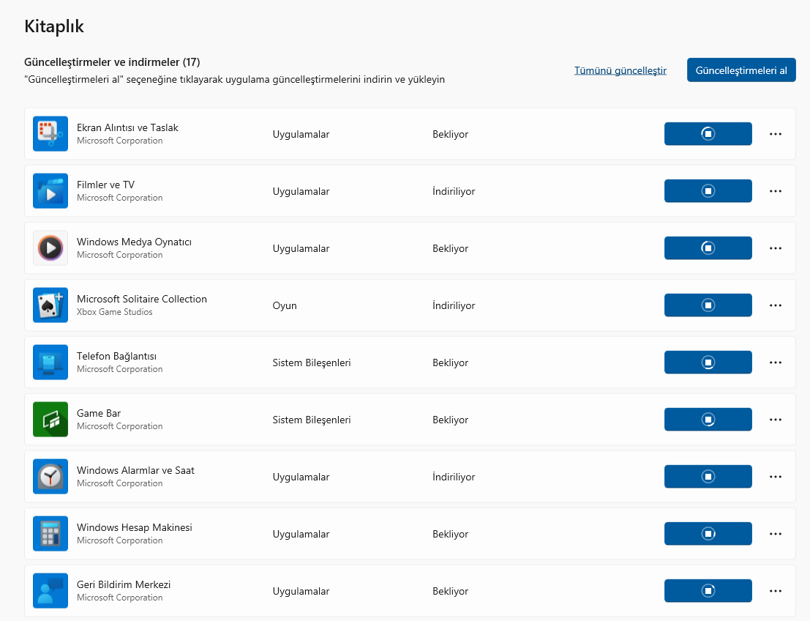Stop the Windows Alarmlar ve Saat update
The height and width of the screenshot is (621, 810).
coord(708,477)
